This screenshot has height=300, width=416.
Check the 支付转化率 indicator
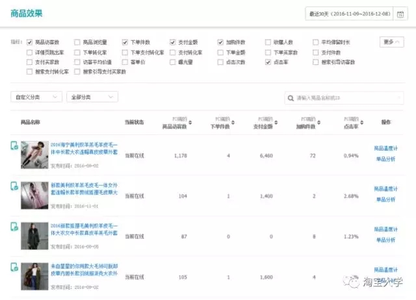173,53
